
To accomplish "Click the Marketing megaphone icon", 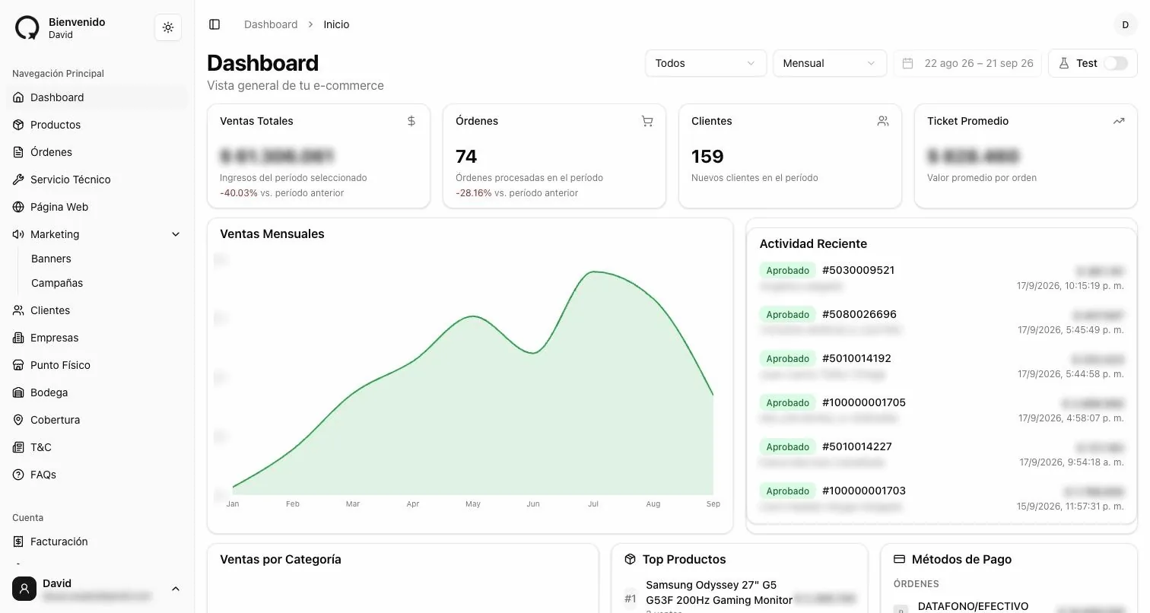I will (x=18, y=234).
